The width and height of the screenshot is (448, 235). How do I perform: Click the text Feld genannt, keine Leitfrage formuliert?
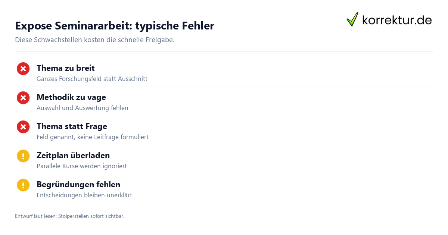point(93,137)
